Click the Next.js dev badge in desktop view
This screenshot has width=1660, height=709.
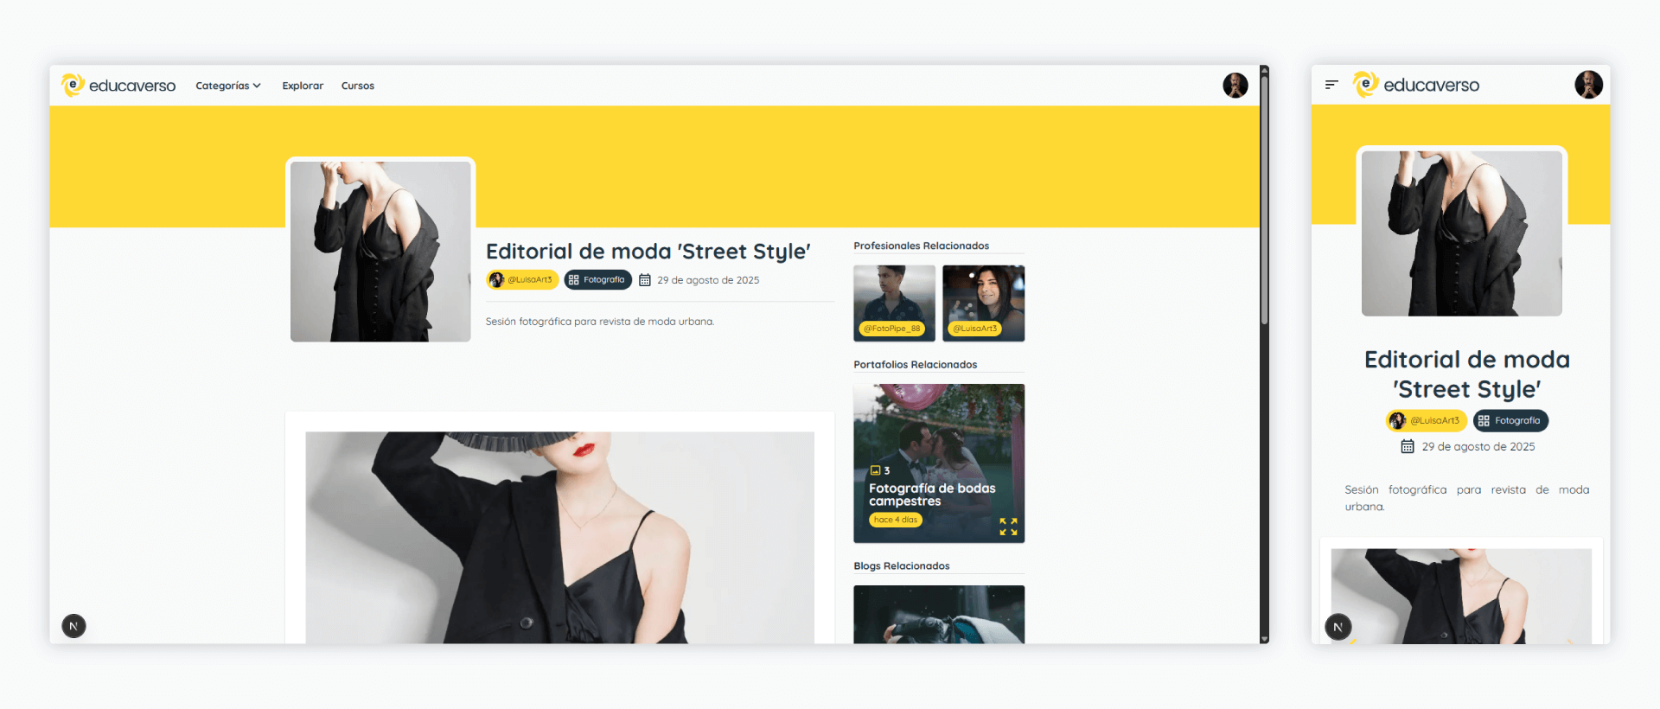[x=74, y=626]
